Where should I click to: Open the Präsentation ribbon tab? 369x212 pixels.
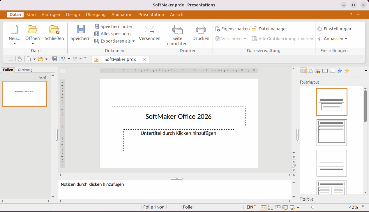click(151, 15)
